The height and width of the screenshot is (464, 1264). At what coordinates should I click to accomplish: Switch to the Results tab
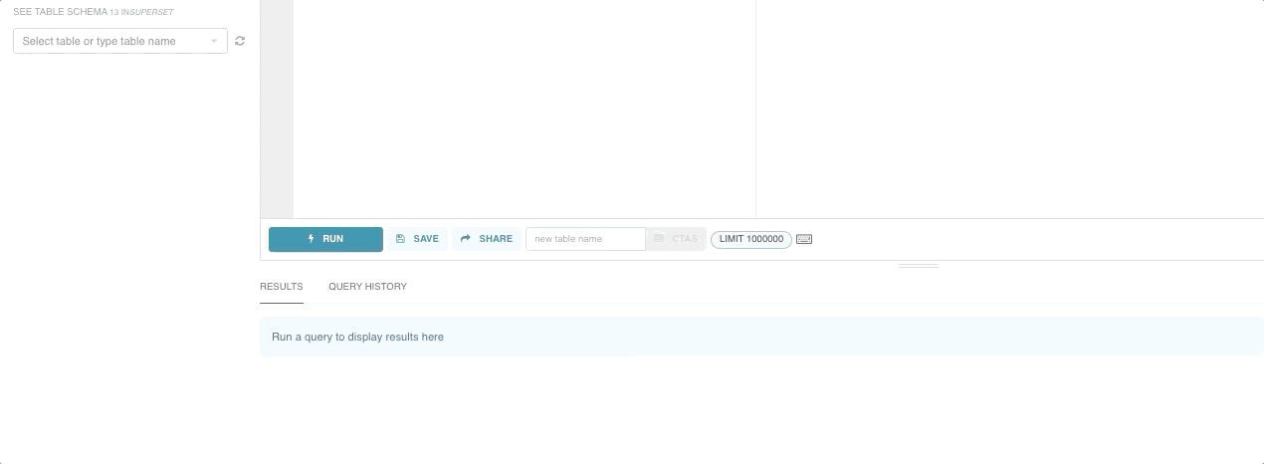click(282, 287)
